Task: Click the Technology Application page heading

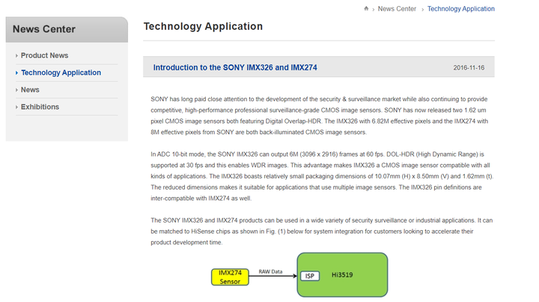Action: [203, 26]
